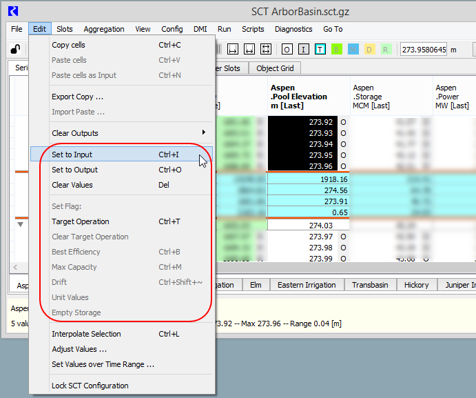Switch to the Object Grid tab
The width and height of the screenshot is (476, 398).
pyautogui.click(x=276, y=68)
